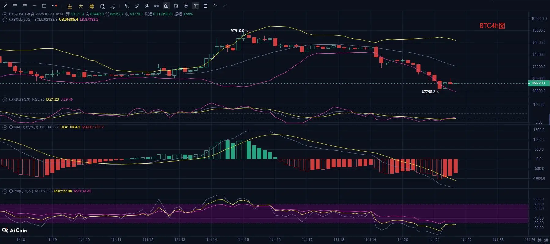Viewport: 550px width, 244px height.
Task: Click the RSI3:34.40 value label
Action: pyautogui.click(x=83, y=191)
